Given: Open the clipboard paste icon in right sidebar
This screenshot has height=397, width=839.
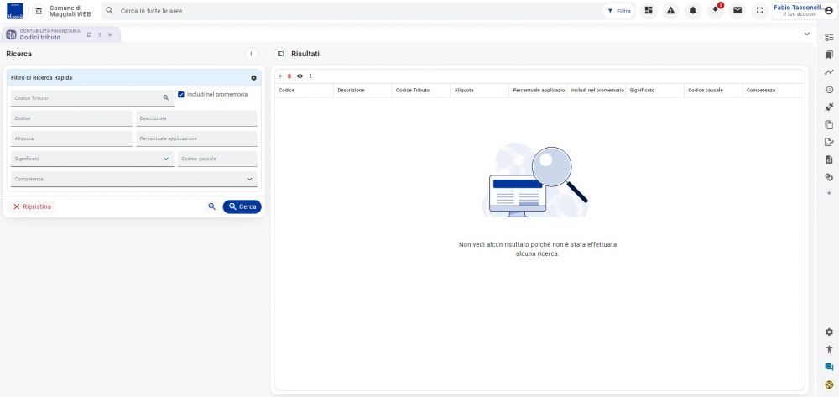Looking at the screenshot, I should point(829,125).
